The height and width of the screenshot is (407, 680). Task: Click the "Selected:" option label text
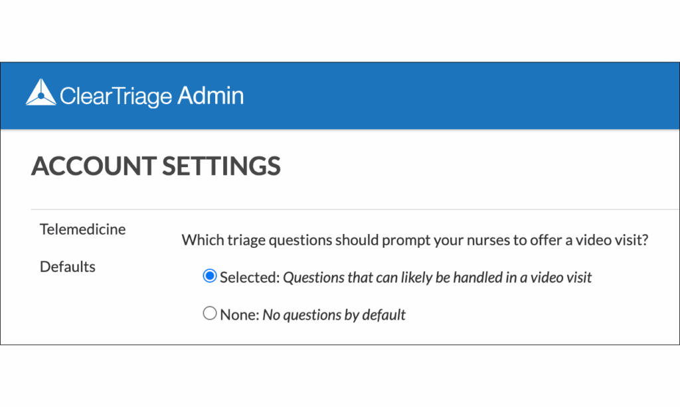(x=250, y=277)
